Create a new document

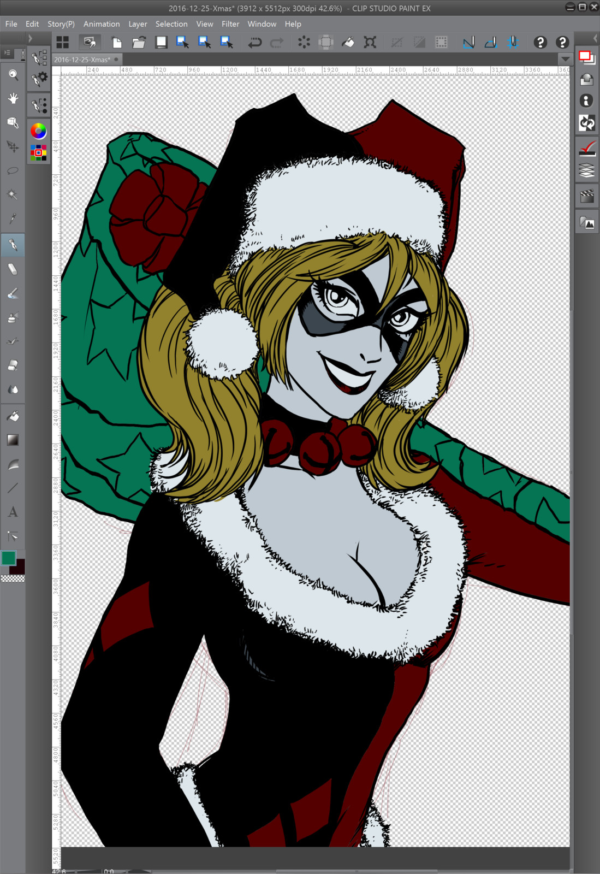point(117,42)
